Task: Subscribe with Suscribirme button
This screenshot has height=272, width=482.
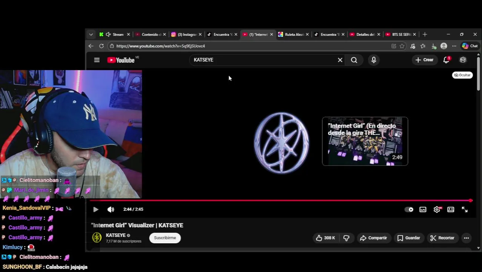Action: [165, 238]
